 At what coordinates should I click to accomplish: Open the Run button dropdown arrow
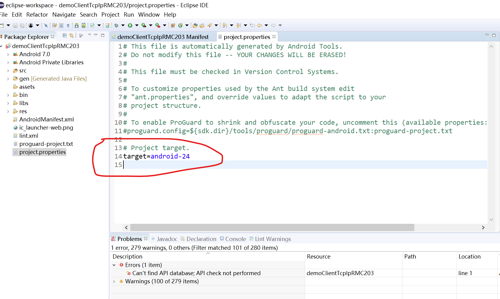(137, 25)
